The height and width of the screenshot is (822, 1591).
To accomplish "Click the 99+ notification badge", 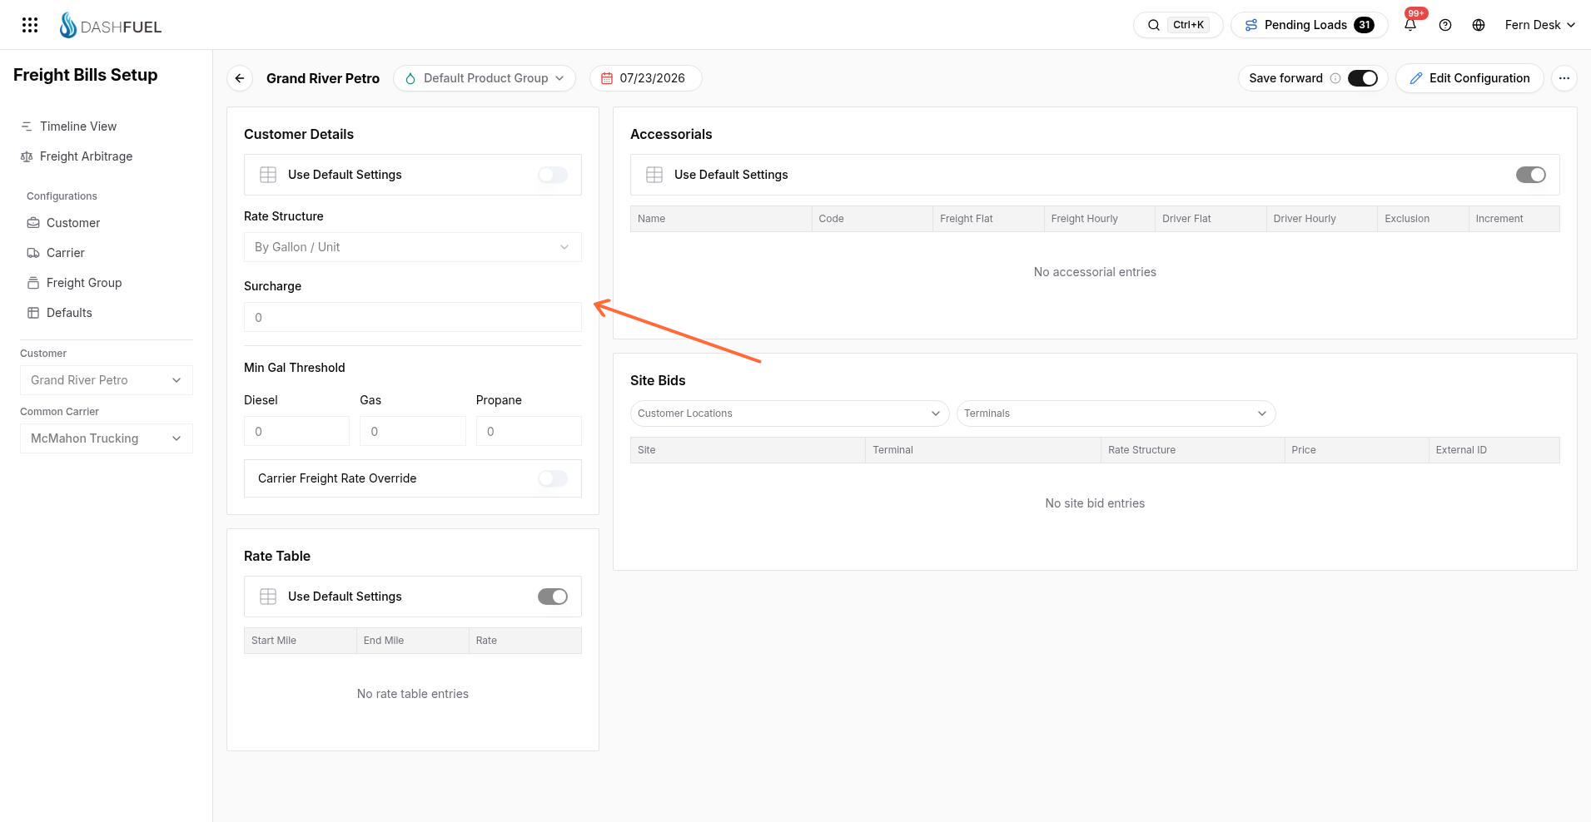I will tap(1416, 13).
